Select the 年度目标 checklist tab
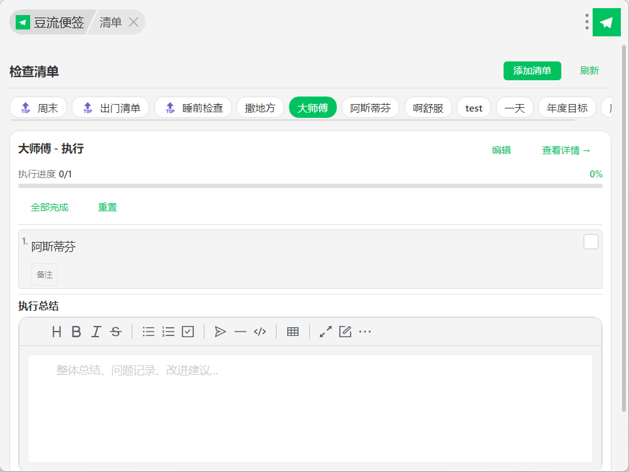This screenshot has height=472, width=629. (567, 108)
